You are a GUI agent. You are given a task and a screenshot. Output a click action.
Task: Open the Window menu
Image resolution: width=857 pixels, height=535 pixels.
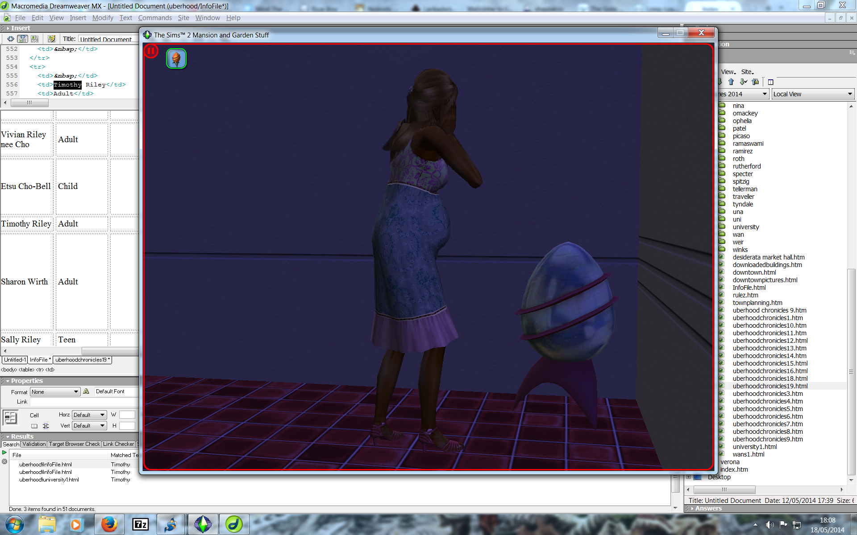[208, 18]
